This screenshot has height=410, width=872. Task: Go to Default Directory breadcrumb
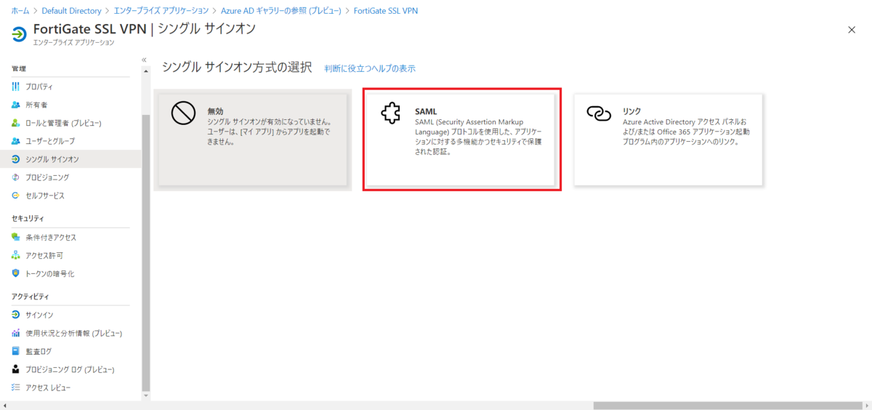[71, 11]
